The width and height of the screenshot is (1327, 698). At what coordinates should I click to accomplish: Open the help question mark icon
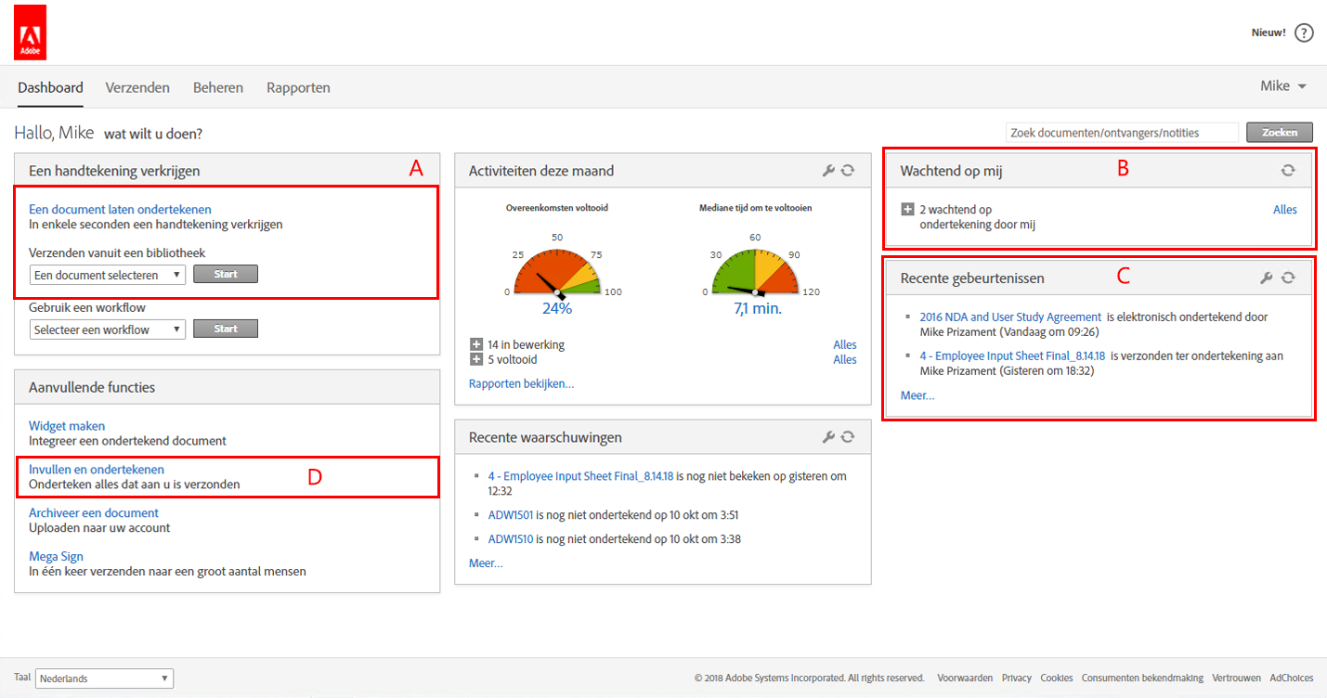pos(1305,32)
